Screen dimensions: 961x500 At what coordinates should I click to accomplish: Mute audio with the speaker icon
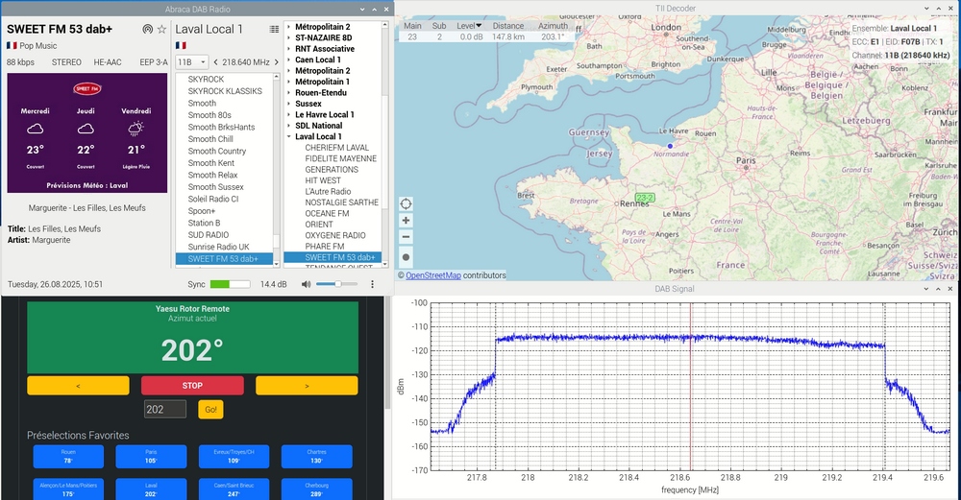pyautogui.click(x=306, y=284)
